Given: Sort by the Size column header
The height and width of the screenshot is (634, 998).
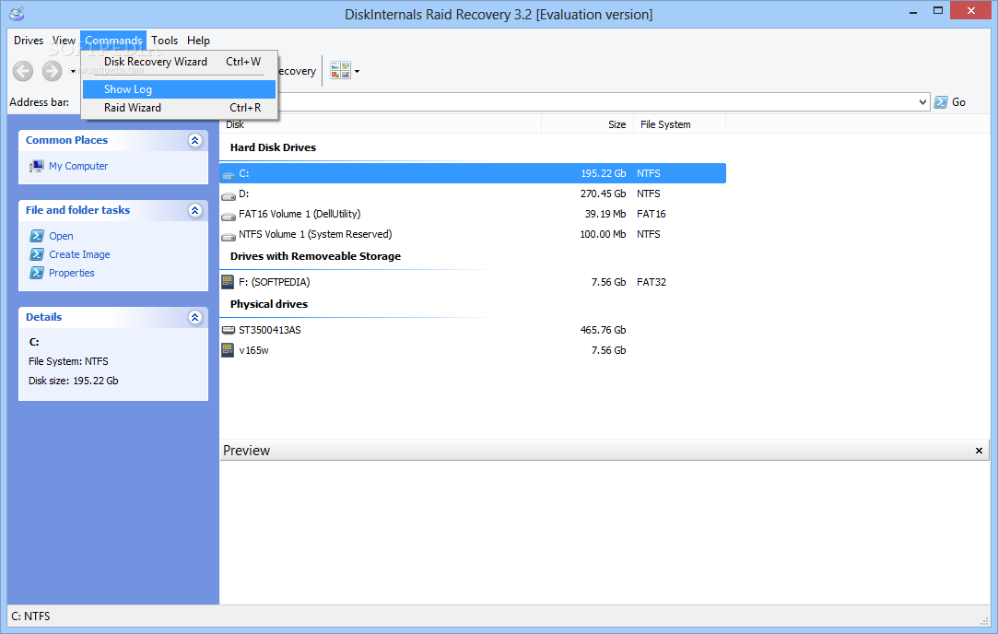Looking at the screenshot, I should pyautogui.click(x=587, y=124).
